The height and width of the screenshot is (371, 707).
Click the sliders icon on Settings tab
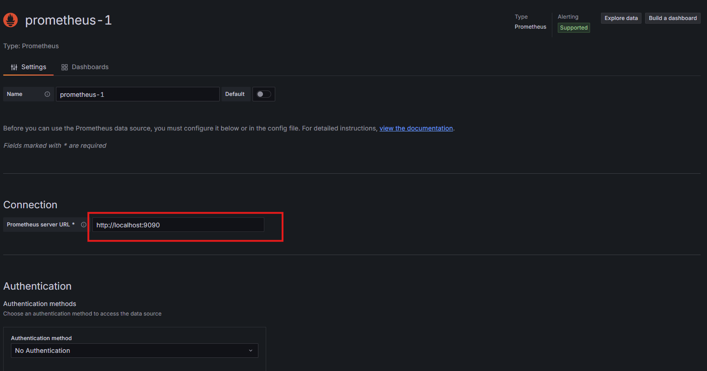pyautogui.click(x=14, y=67)
